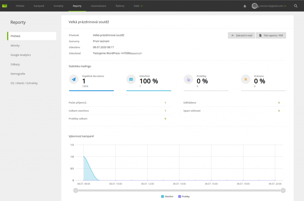Click the Počet příjemců count

click(165, 103)
